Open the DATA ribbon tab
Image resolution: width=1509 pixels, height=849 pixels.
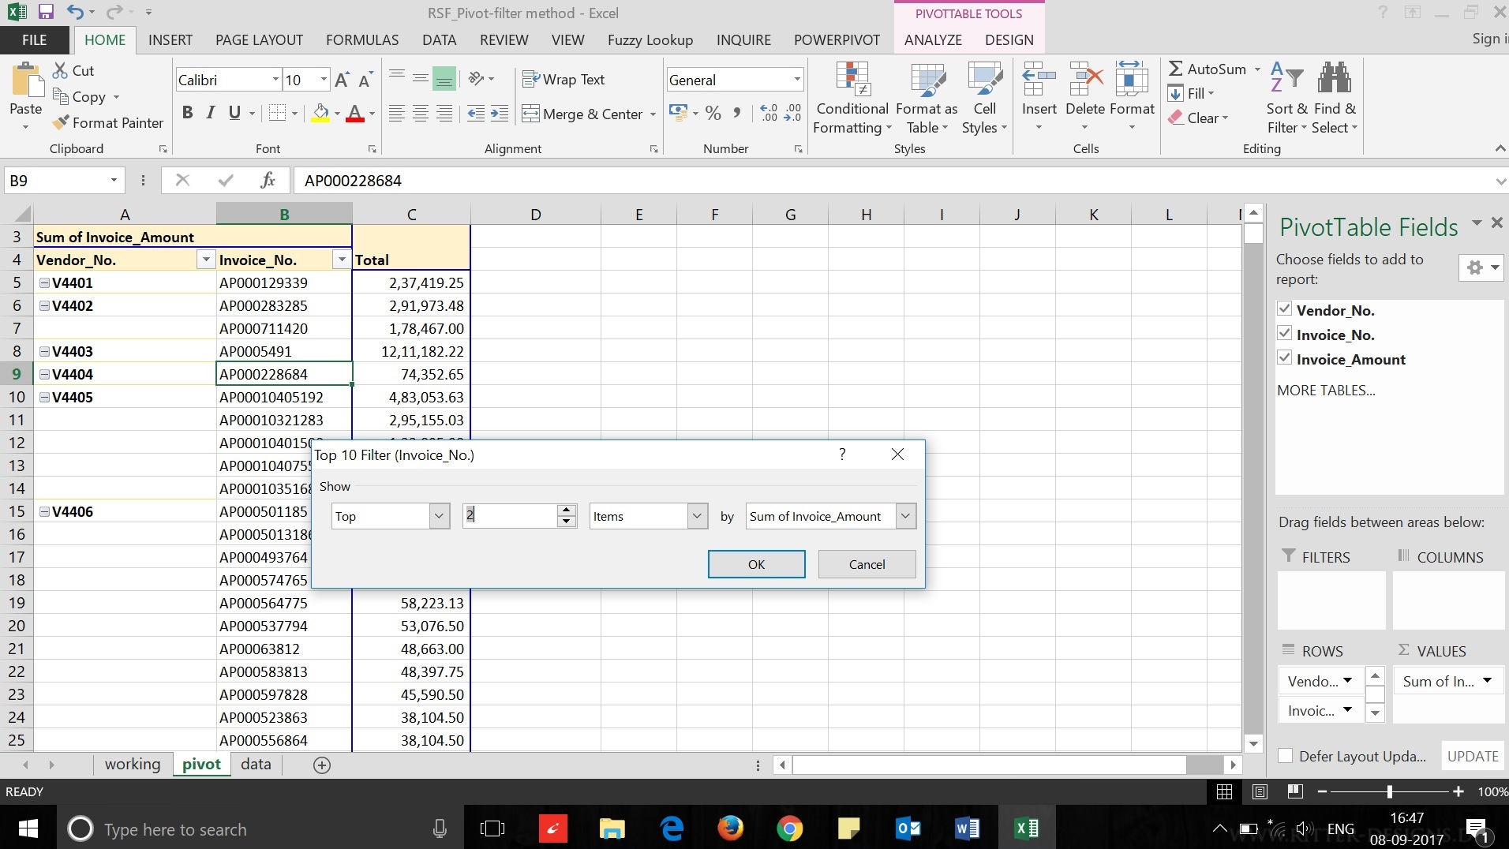click(x=439, y=40)
